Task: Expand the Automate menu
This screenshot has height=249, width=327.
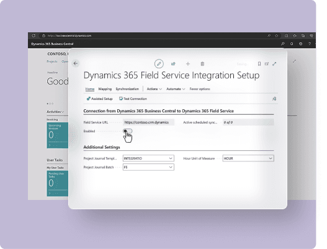Action: coord(176,89)
